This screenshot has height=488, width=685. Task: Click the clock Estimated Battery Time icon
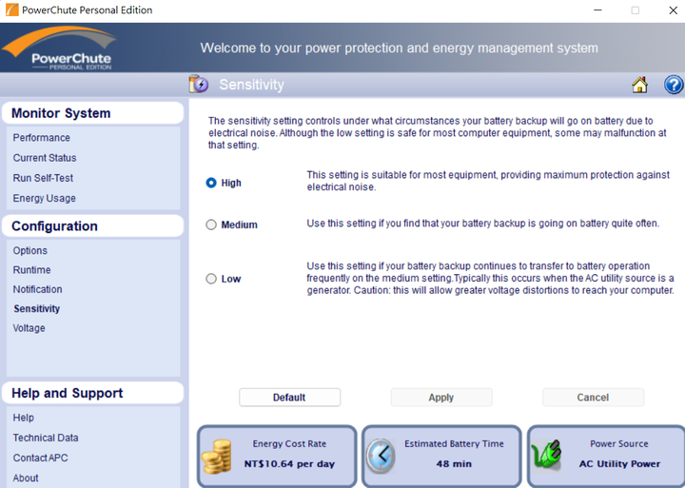click(381, 456)
